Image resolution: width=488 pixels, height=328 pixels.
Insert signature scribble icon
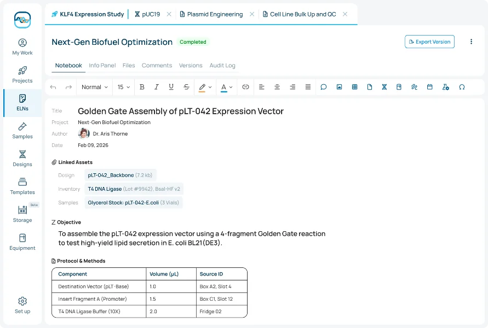(414, 87)
